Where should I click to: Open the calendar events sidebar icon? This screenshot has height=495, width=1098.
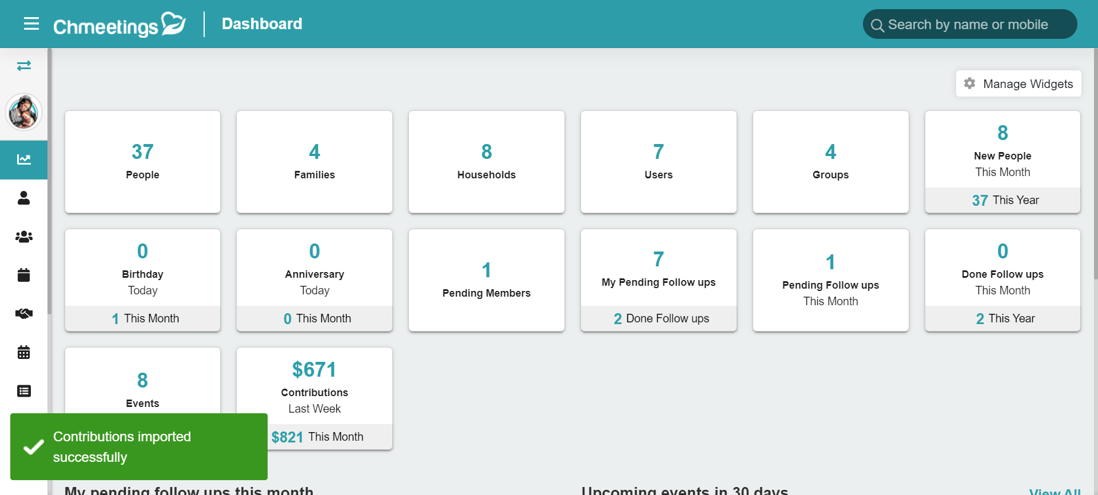(24, 275)
